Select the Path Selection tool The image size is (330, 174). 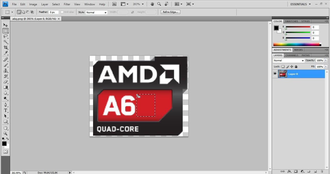click(x=5, y=116)
